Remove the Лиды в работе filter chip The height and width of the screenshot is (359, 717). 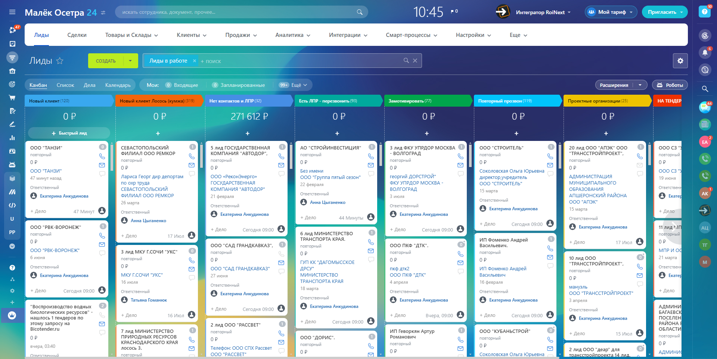tap(194, 61)
